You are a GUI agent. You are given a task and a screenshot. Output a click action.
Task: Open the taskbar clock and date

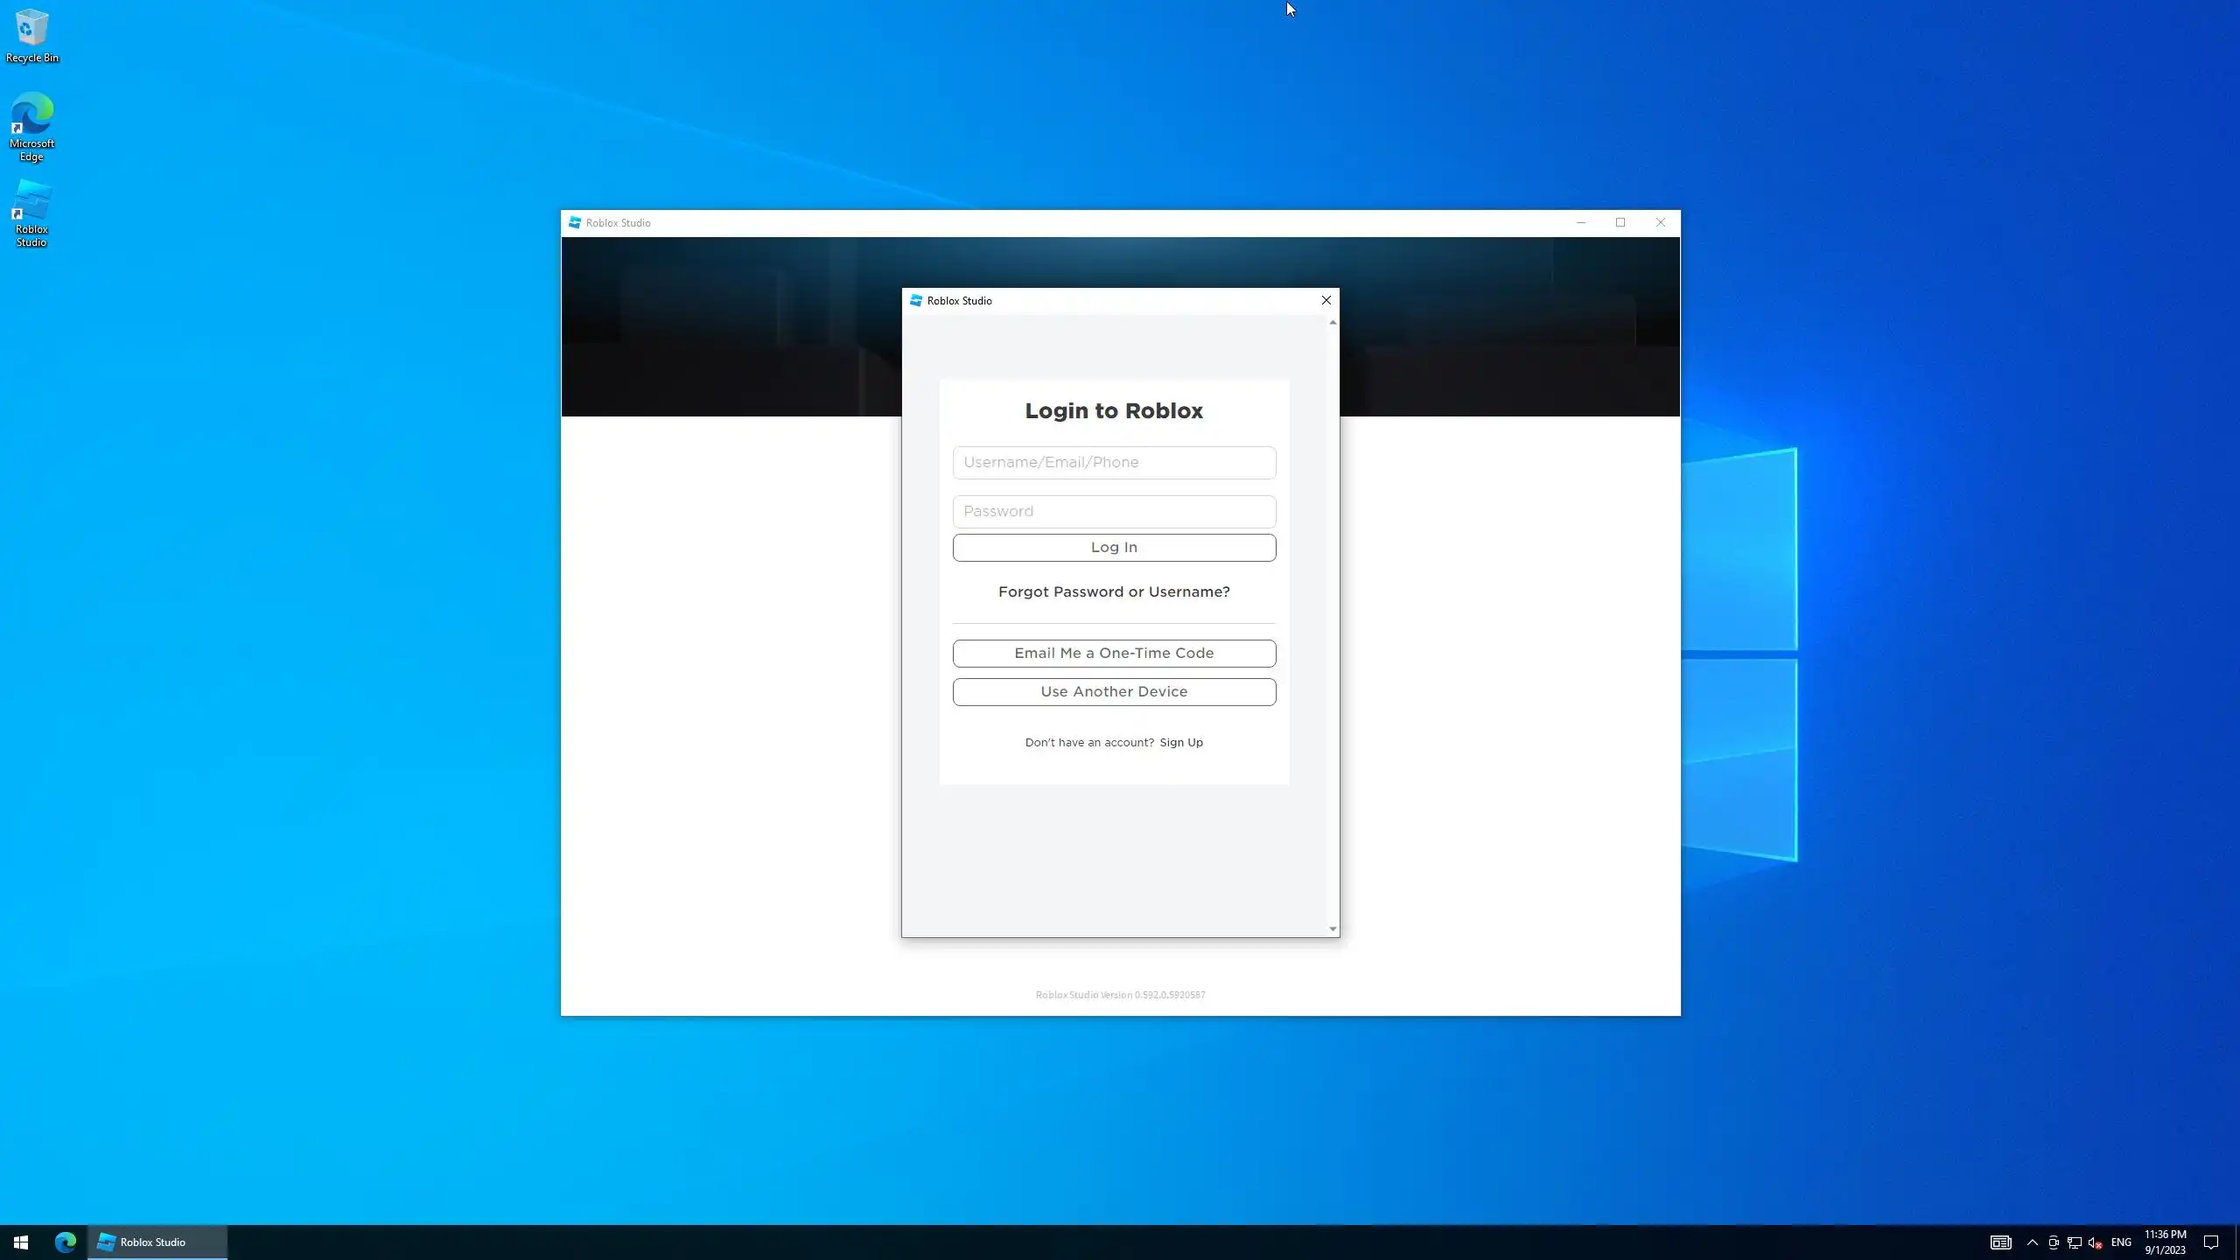[2165, 1242]
